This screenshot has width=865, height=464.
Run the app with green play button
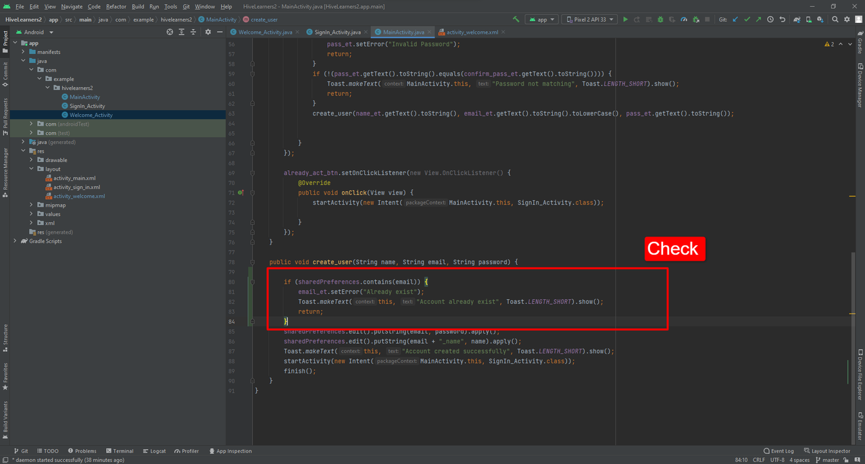625,20
